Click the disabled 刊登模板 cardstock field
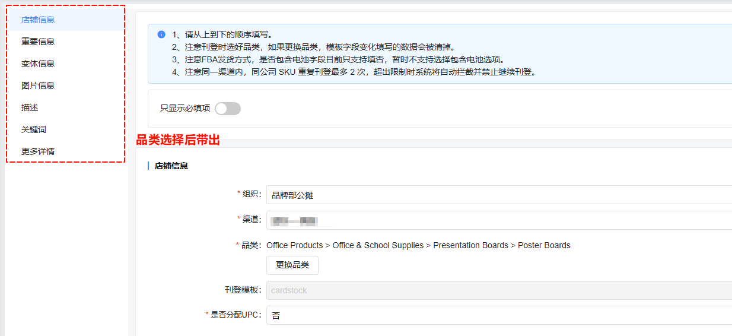 coord(498,290)
